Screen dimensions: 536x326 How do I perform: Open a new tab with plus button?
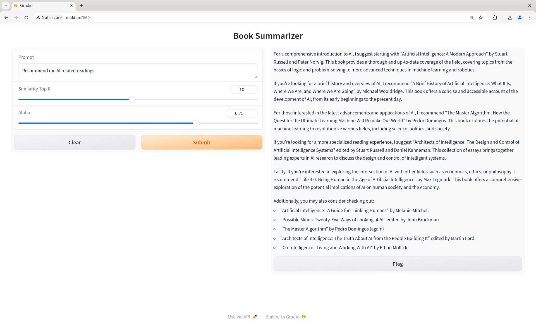click(82, 6)
